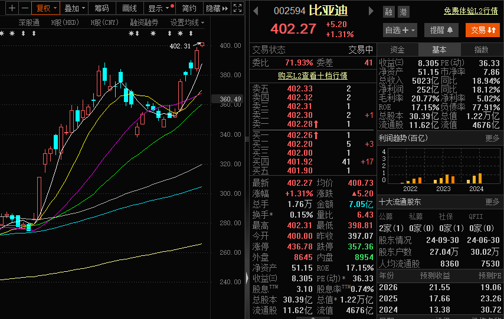Toggle the 简约 simple view mode
The image size is (504, 319).
[x=189, y=8]
